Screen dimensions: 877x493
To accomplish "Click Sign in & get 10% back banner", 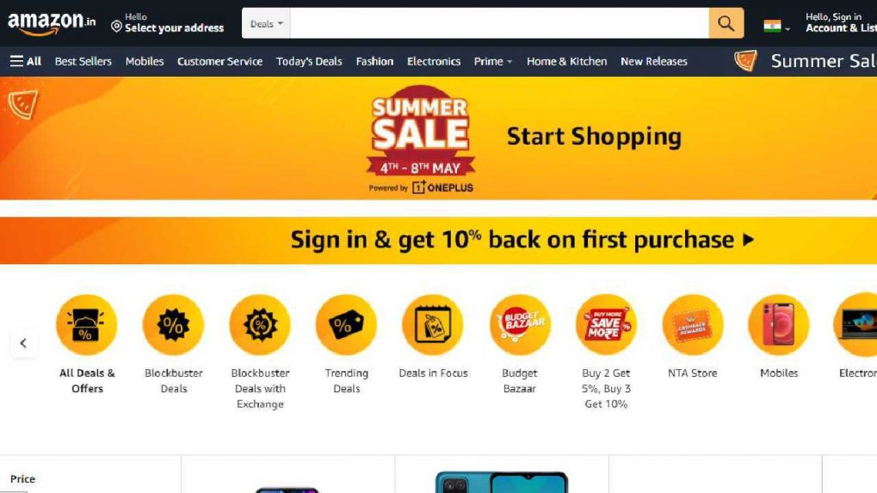I will coord(439,240).
